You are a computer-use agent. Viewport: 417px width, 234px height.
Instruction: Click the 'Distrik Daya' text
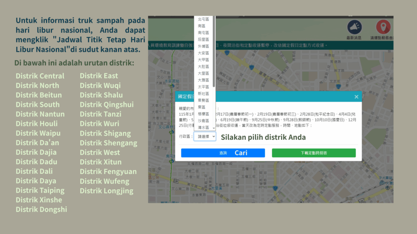[36, 181]
